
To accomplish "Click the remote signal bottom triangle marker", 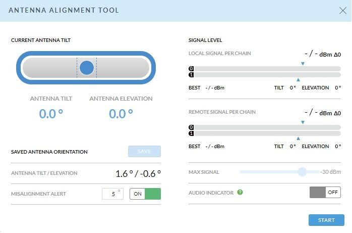I will coord(299,138).
